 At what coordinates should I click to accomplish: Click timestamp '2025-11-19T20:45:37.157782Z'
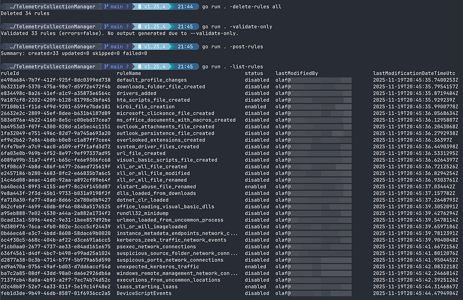coord(414,193)
